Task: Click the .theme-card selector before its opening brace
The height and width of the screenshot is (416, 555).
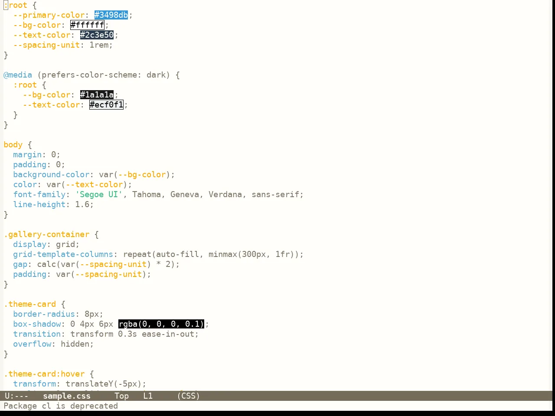Action: click(30, 304)
